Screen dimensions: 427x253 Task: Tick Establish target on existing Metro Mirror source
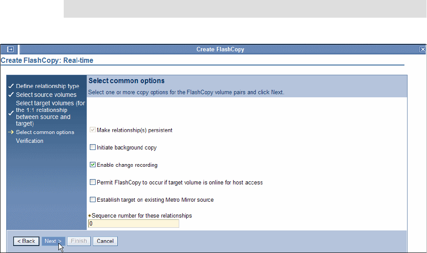coord(92,200)
